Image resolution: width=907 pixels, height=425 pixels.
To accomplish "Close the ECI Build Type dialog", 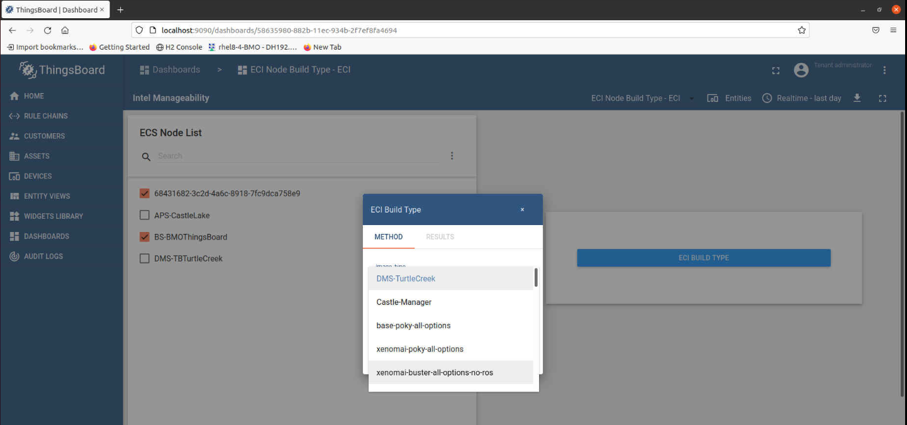I will pos(522,210).
